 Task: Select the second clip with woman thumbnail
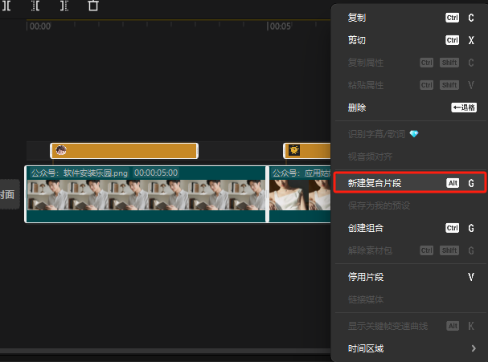(x=299, y=195)
